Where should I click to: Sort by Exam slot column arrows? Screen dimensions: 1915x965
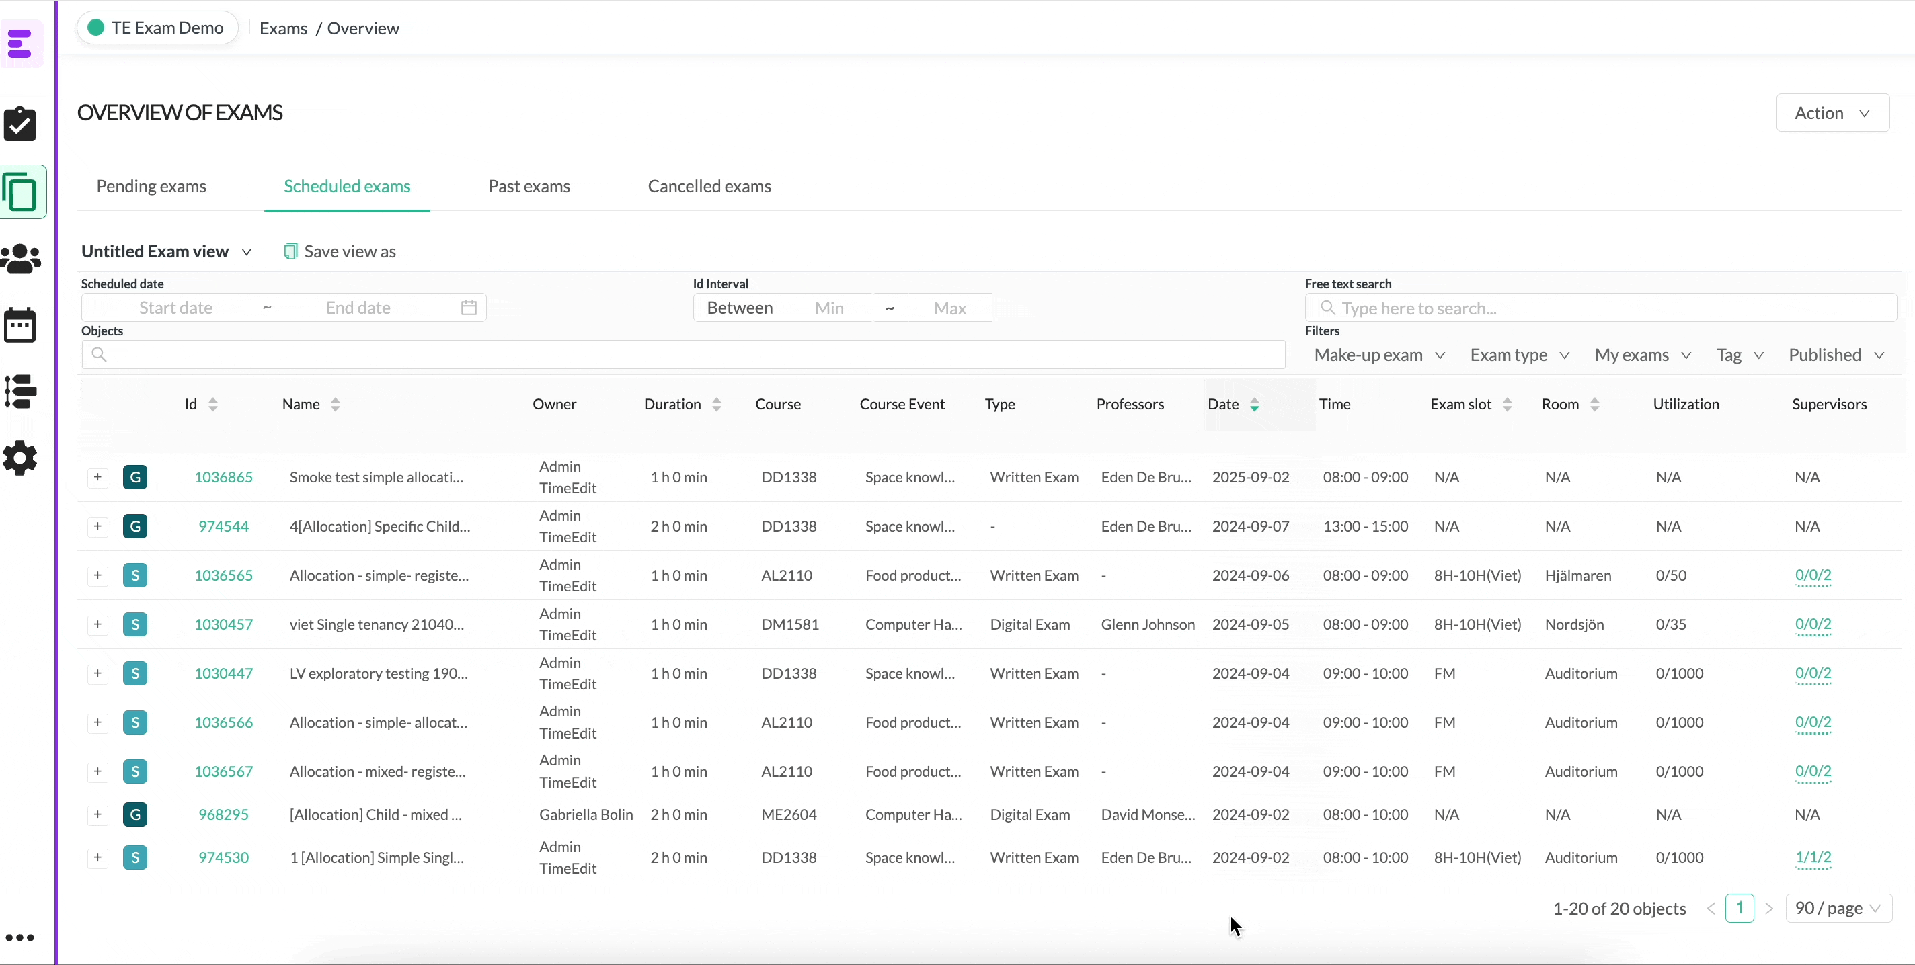[1508, 404]
